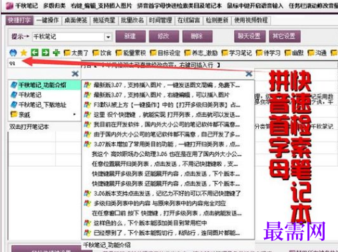Click the green back arrow icon

(x=35, y=53)
